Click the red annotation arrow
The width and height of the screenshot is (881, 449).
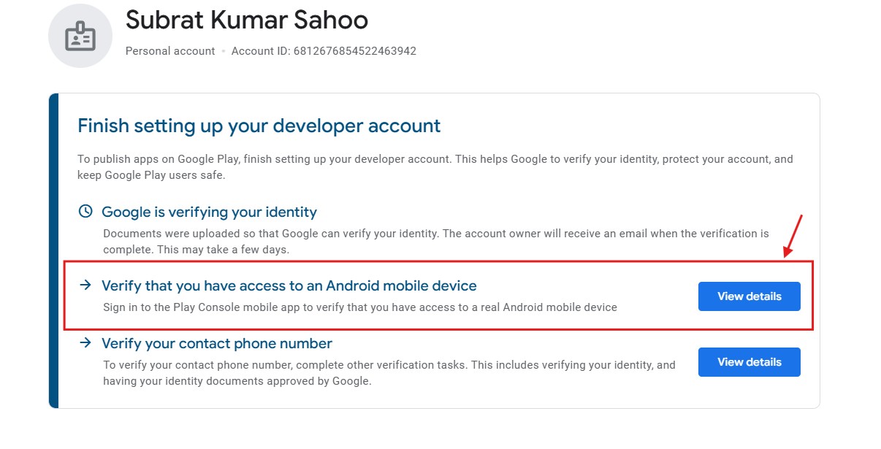pos(793,236)
